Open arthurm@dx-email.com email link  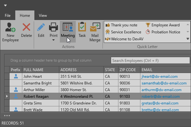point(161,90)
